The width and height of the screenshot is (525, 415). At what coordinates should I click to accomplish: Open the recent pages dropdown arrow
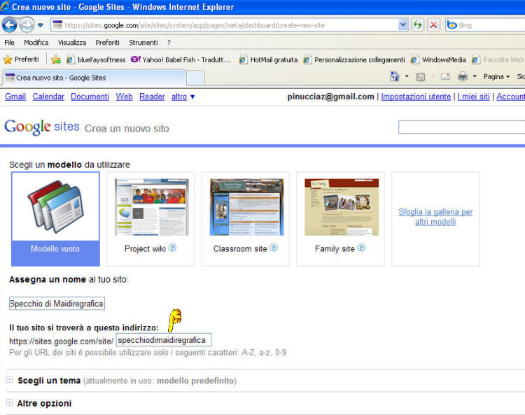tap(41, 25)
